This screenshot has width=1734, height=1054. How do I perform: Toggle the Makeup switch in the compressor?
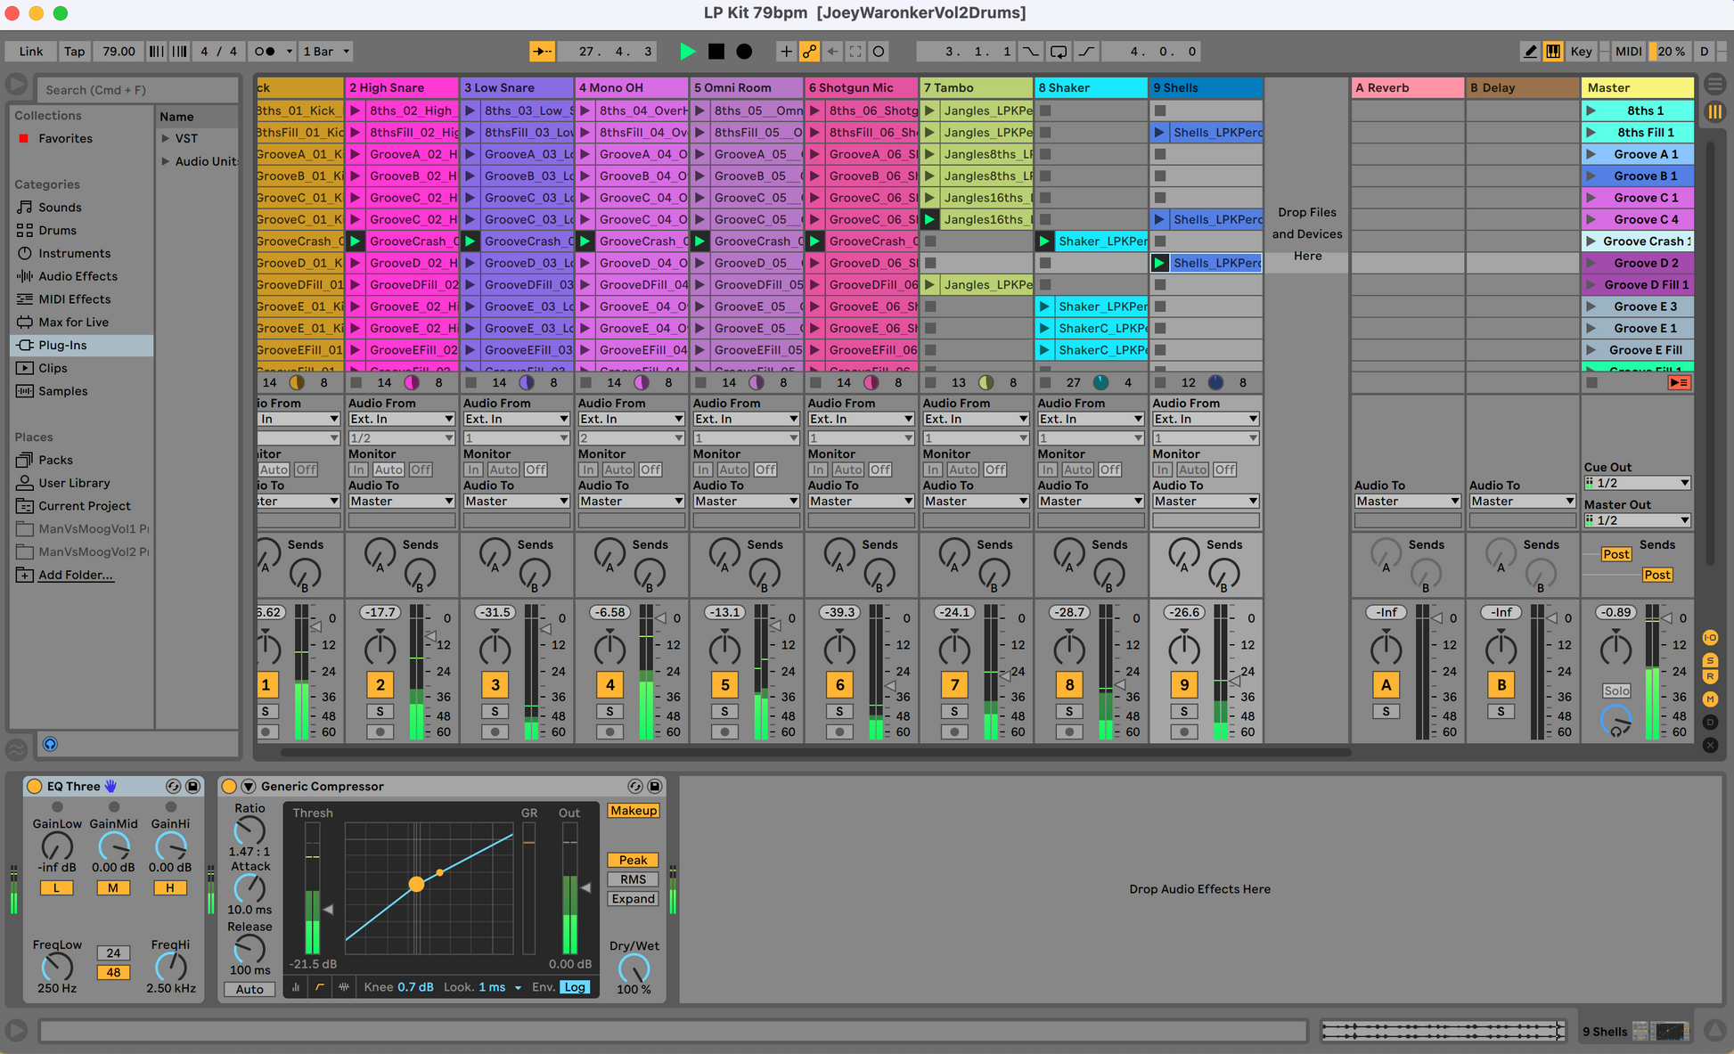pos(634,811)
